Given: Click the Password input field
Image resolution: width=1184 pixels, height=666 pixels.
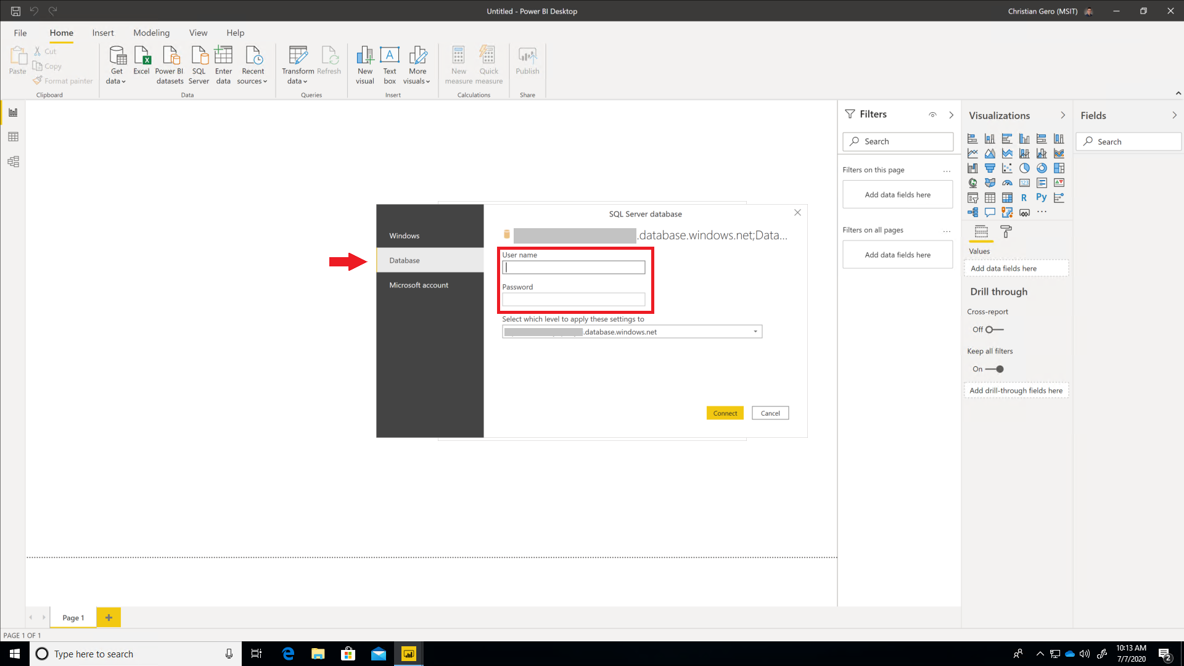Looking at the screenshot, I should tap(573, 300).
